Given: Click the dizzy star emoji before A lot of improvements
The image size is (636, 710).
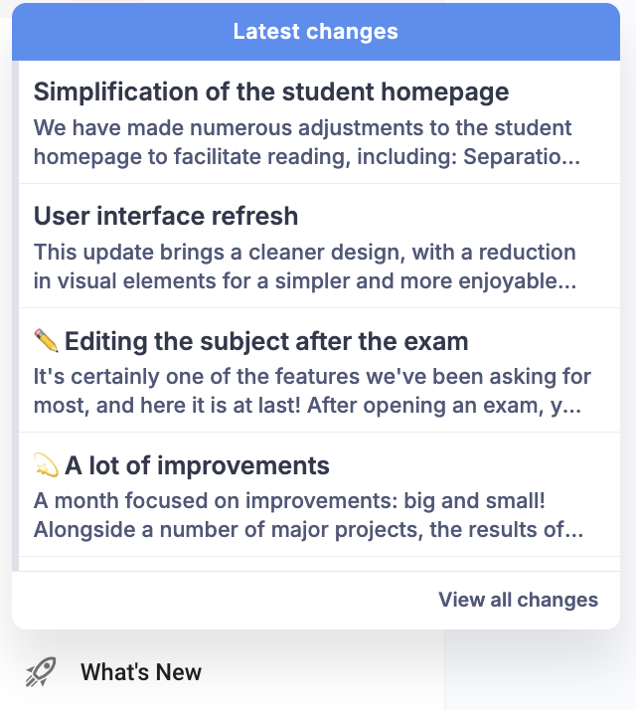Looking at the screenshot, I should pos(46,465).
